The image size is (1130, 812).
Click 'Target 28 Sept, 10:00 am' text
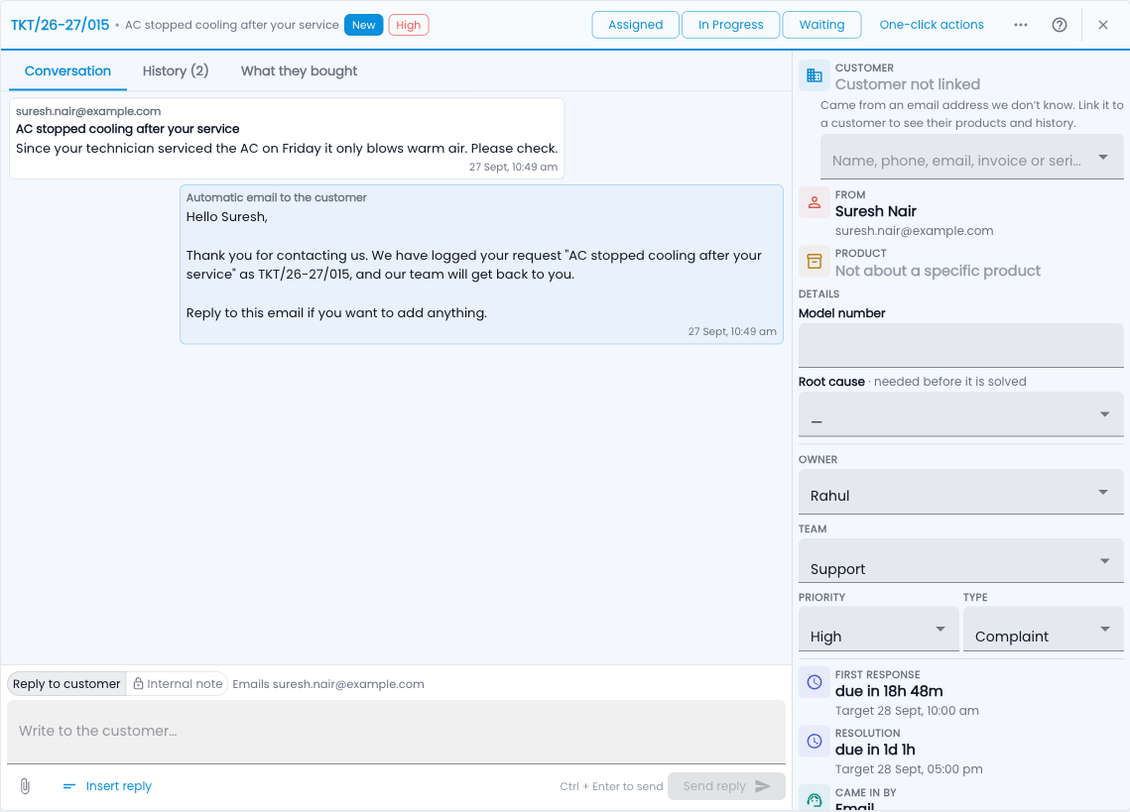(x=907, y=711)
